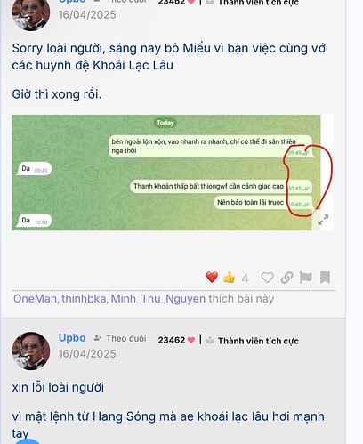
Task: Open thinhbka's profile link
Action: click(x=84, y=299)
